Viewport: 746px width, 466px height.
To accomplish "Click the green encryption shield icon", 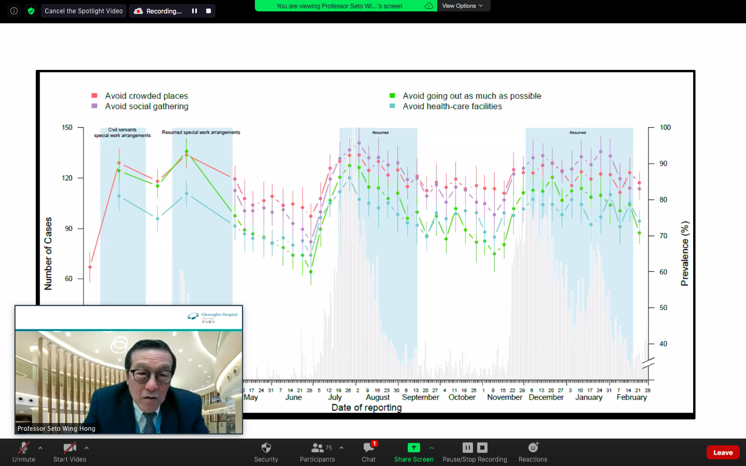I will (x=31, y=11).
